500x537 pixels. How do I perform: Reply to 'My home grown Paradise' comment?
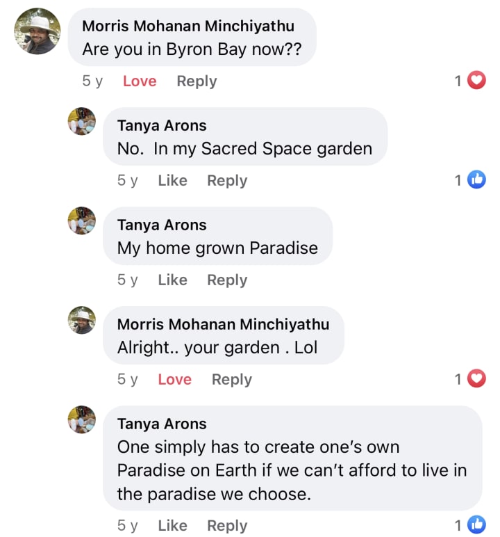227,280
